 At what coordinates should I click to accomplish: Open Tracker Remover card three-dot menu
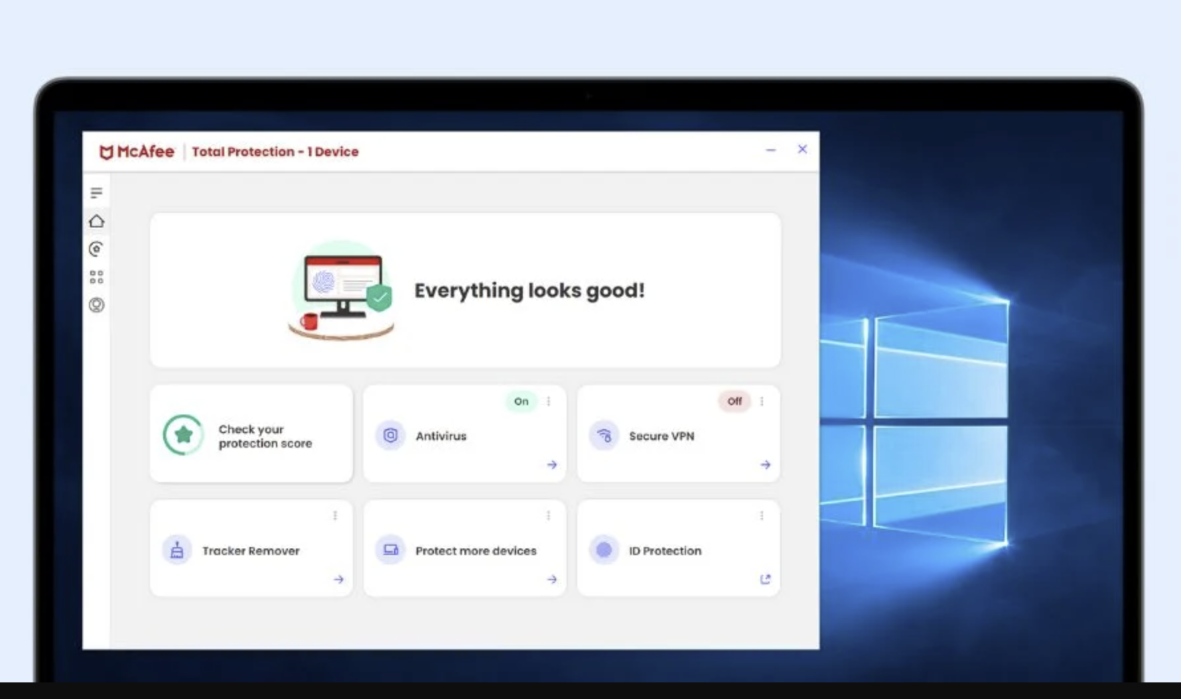[x=335, y=516]
